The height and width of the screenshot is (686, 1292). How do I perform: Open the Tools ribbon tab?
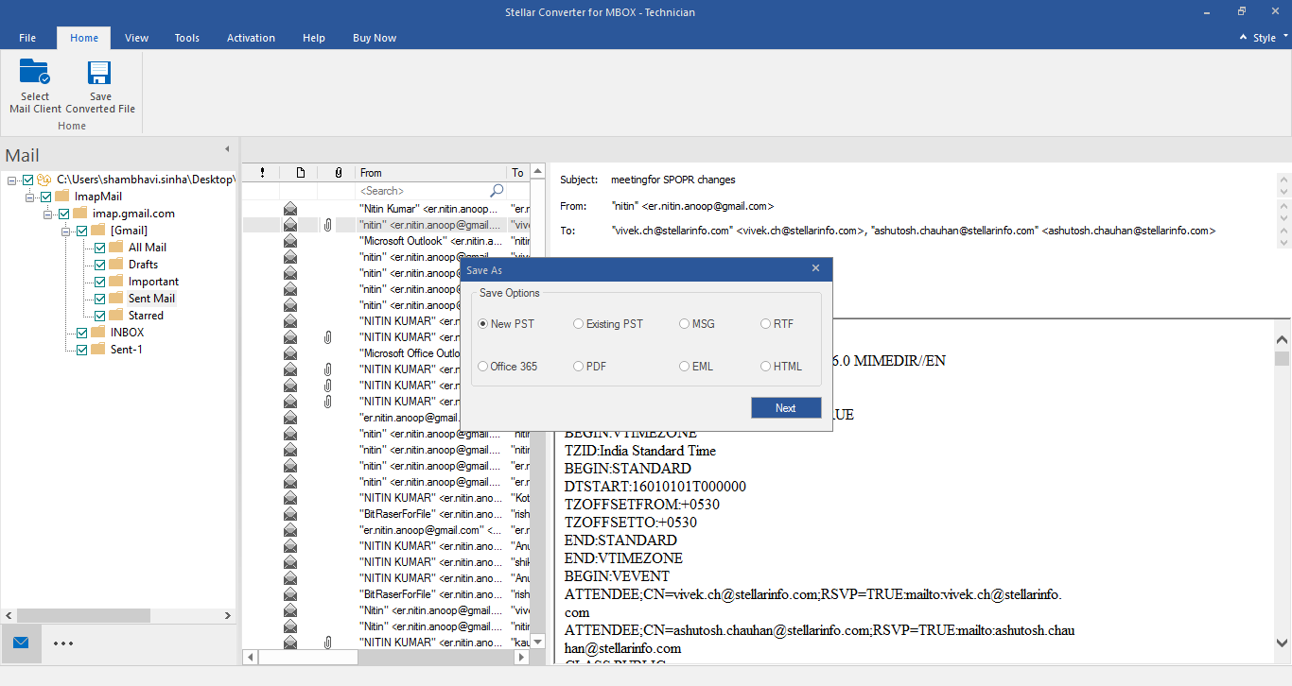(186, 38)
